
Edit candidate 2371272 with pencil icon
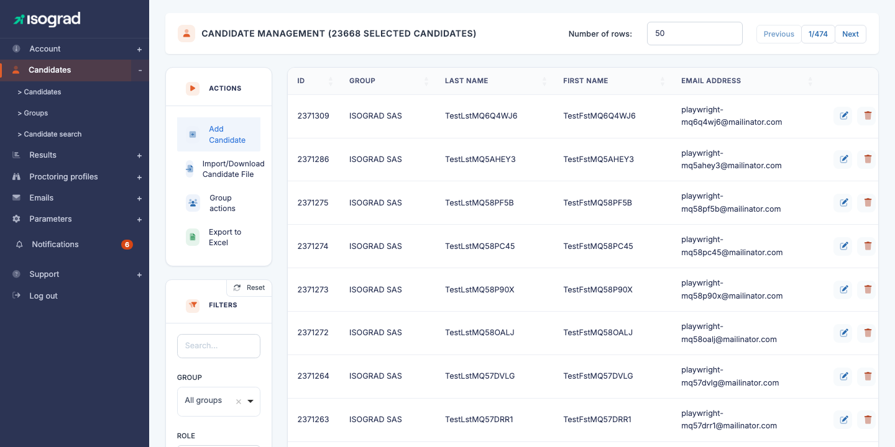click(x=843, y=333)
